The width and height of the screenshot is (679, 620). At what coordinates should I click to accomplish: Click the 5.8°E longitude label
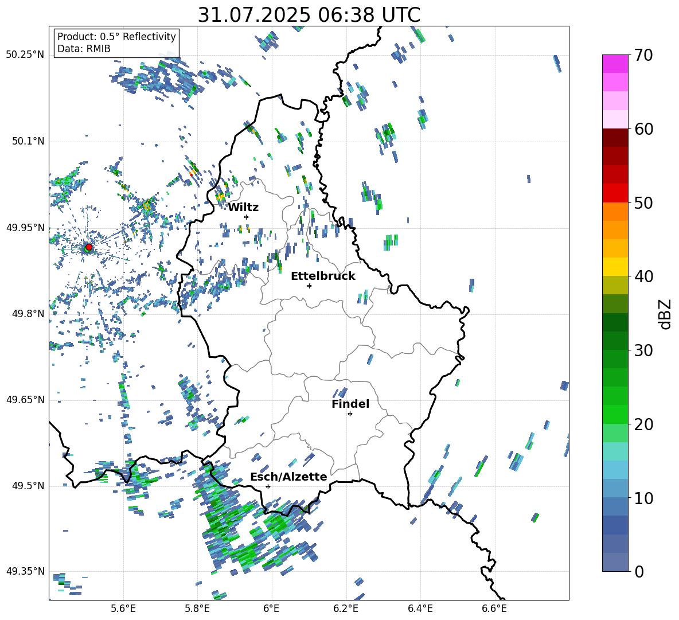(x=197, y=609)
